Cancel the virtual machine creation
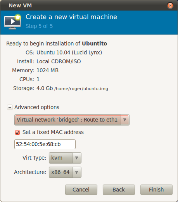This screenshot has width=178, height=202. point(81,190)
